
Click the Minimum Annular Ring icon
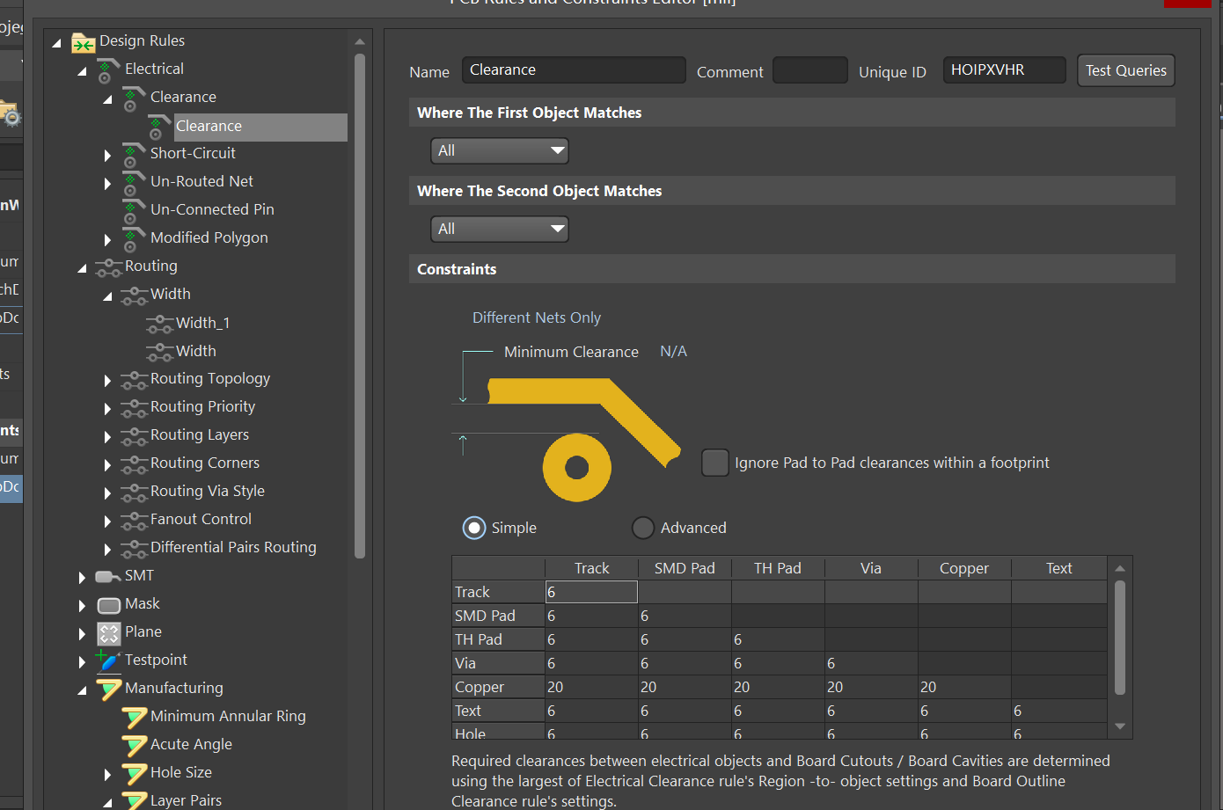(x=134, y=717)
